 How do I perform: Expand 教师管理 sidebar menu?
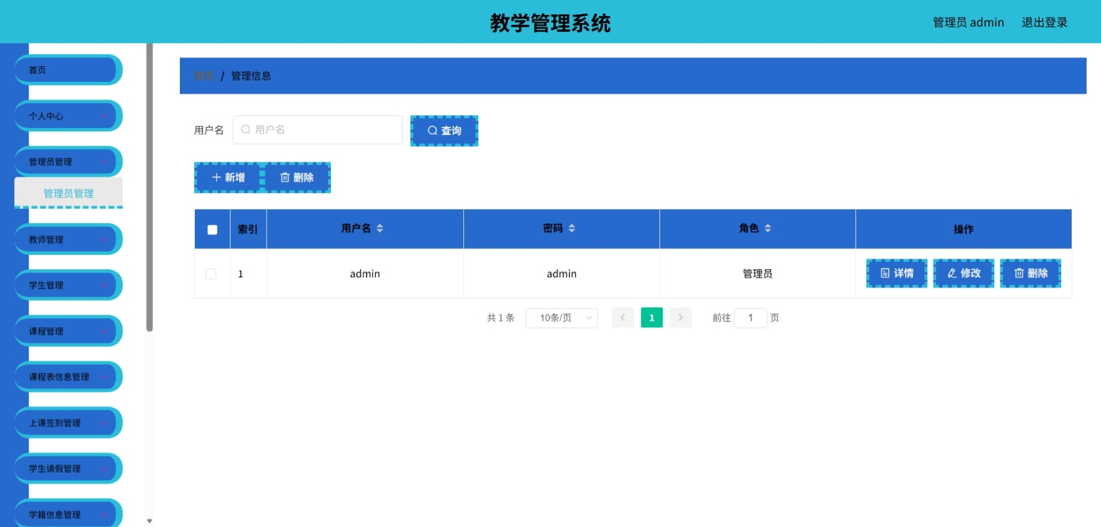(68, 239)
